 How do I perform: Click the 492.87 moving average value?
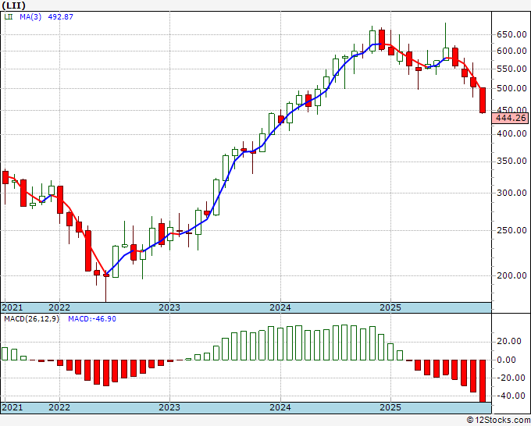pyautogui.click(x=60, y=17)
